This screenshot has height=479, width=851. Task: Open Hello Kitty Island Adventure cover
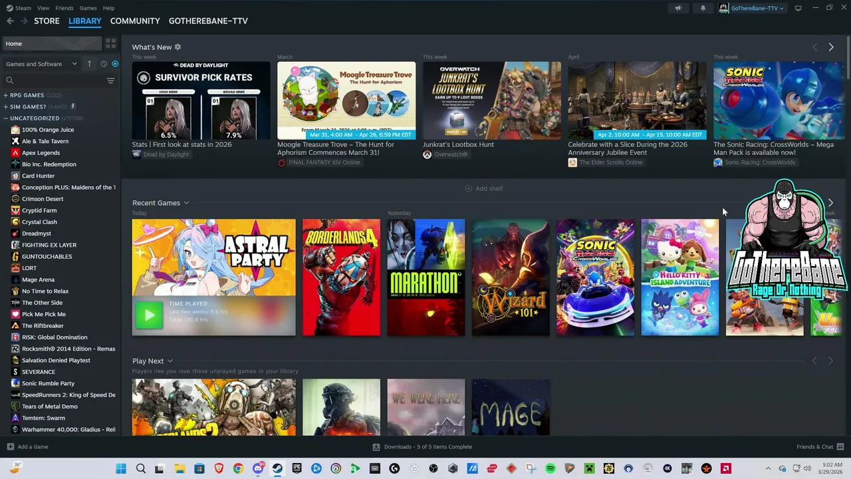(x=679, y=277)
